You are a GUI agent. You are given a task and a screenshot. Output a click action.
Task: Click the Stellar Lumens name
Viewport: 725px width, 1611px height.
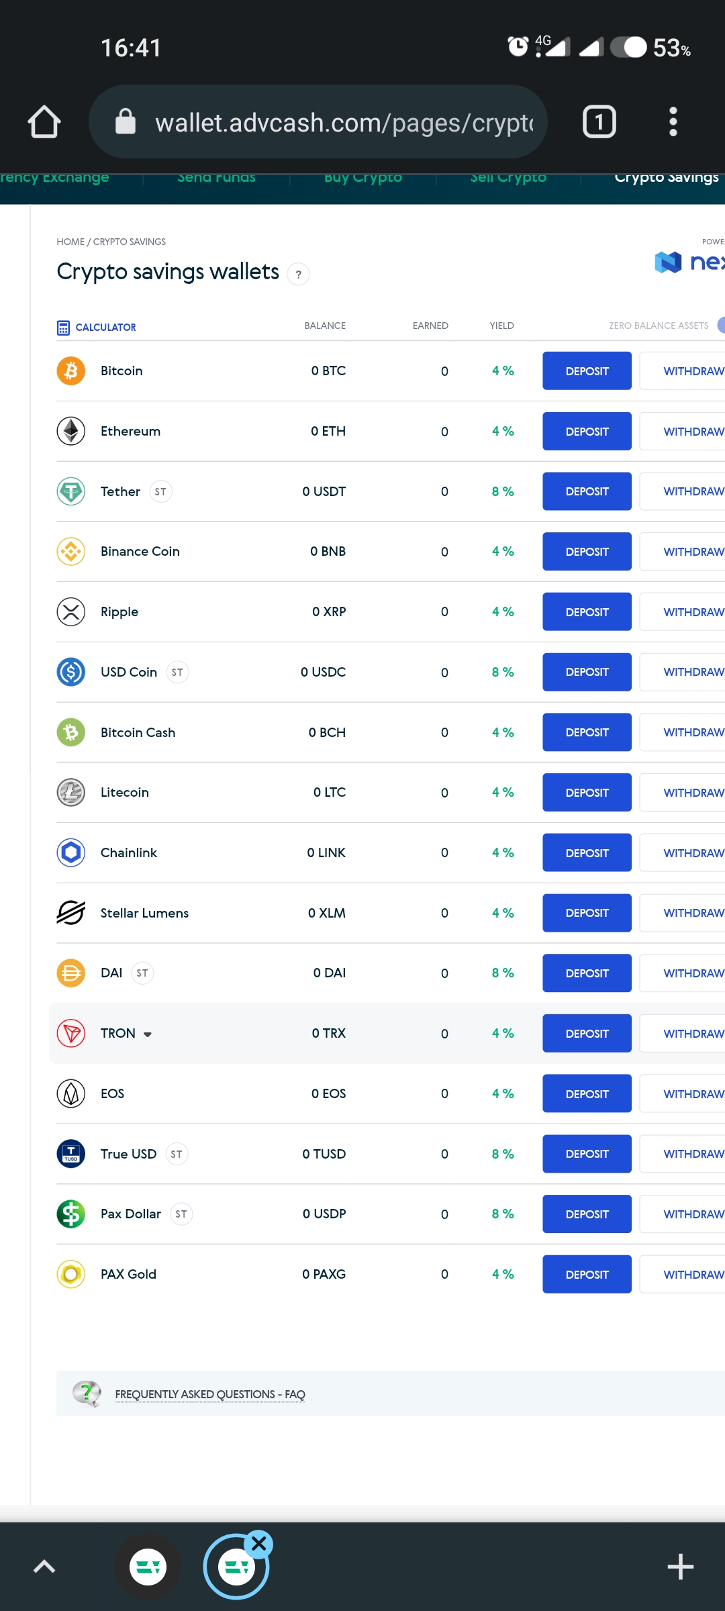[x=144, y=913]
